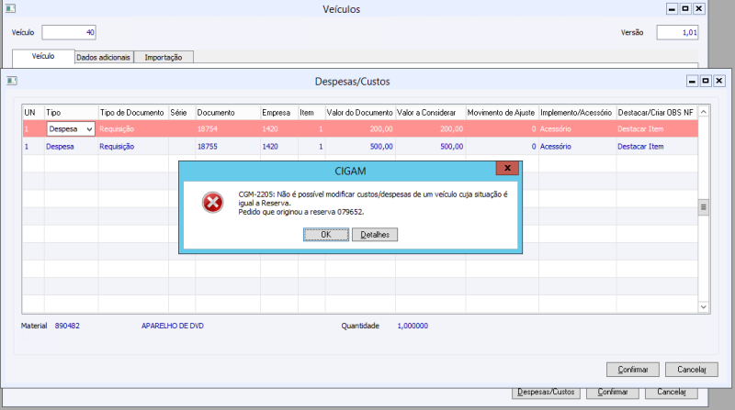Click the grid scroll-down arrow

point(703,307)
